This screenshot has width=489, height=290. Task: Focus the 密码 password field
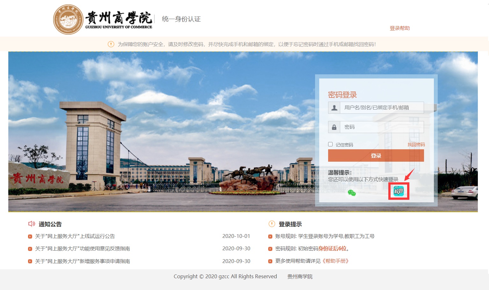[382, 127]
